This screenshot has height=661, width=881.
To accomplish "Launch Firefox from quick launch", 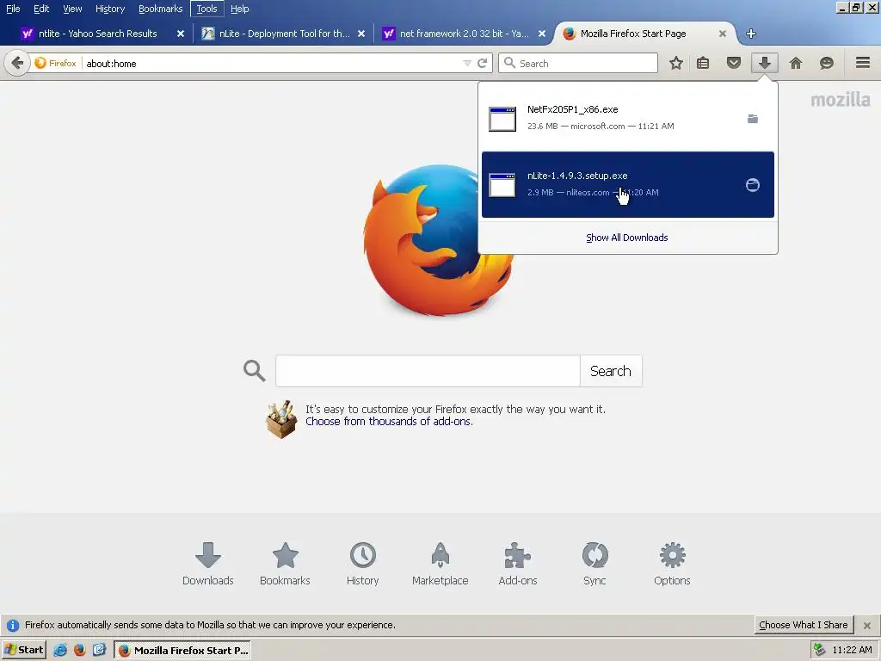I will pyautogui.click(x=80, y=651).
